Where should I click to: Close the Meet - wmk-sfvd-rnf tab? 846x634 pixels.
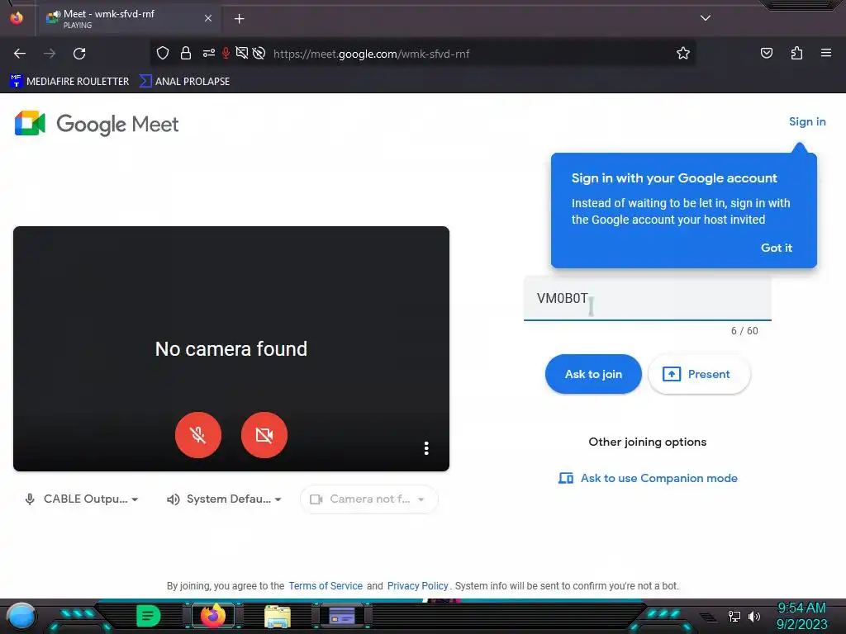coord(208,18)
